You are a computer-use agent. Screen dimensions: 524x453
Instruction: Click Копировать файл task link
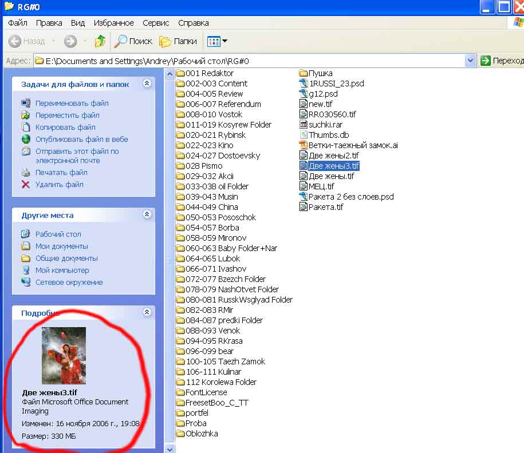65,127
